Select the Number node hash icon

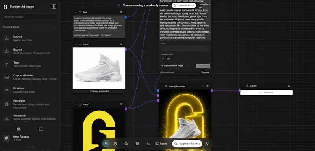coord(7,90)
